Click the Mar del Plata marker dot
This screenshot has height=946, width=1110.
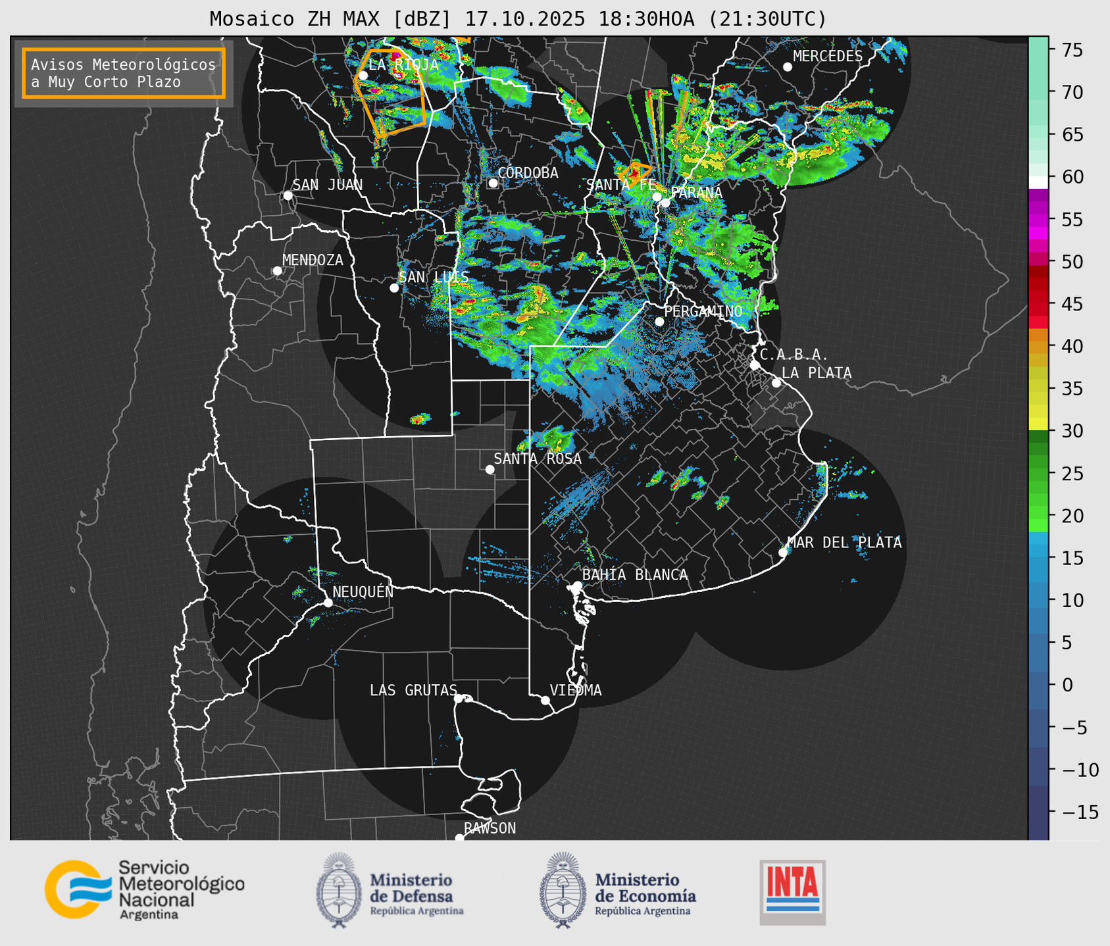[783, 553]
